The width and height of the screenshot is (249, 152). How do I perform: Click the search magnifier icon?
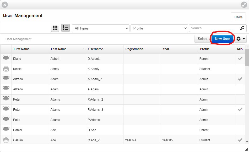pyautogui.click(x=242, y=28)
